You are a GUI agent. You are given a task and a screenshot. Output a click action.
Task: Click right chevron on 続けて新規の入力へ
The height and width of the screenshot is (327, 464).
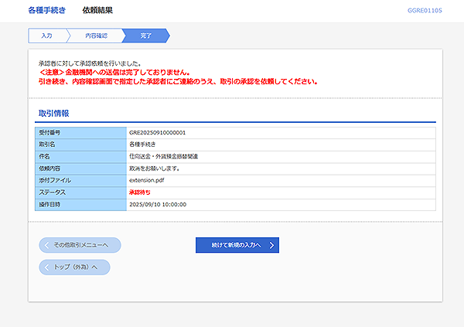coord(271,245)
